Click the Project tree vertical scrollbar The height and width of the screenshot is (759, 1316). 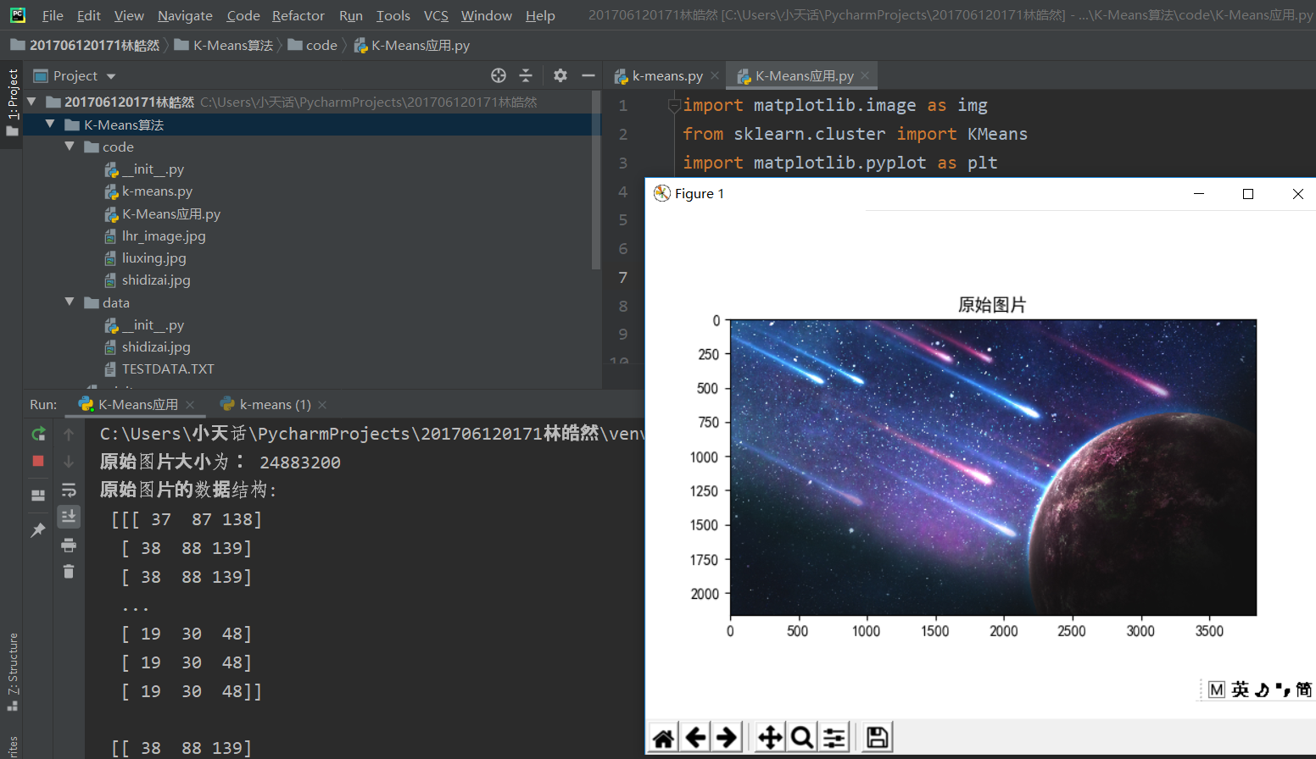click(596, 180)
